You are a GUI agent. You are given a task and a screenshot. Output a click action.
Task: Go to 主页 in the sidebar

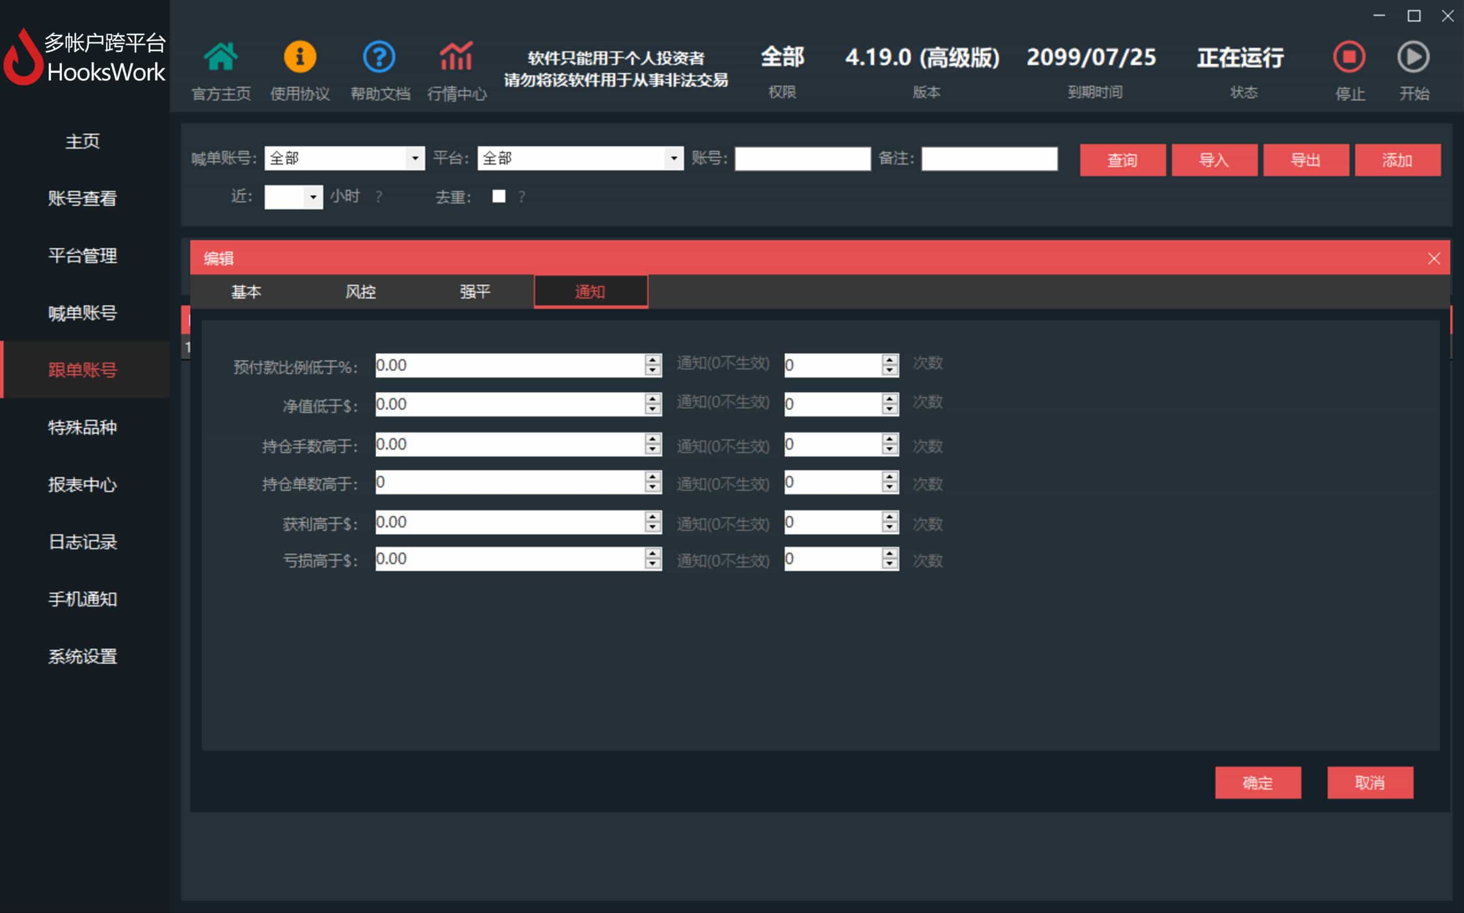click(83, 141)
